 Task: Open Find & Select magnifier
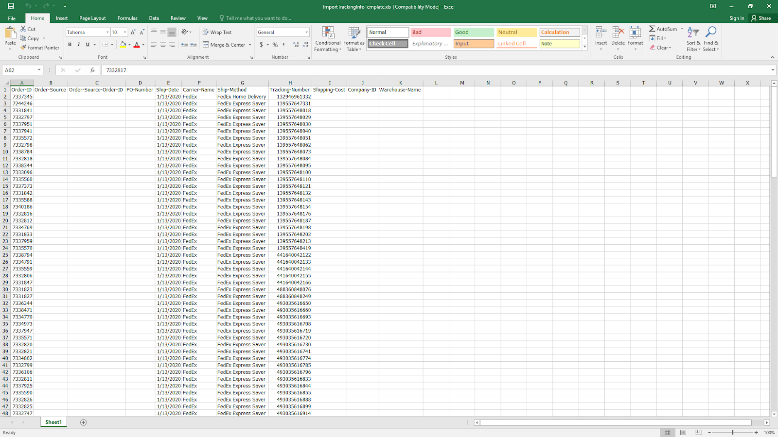711,39
